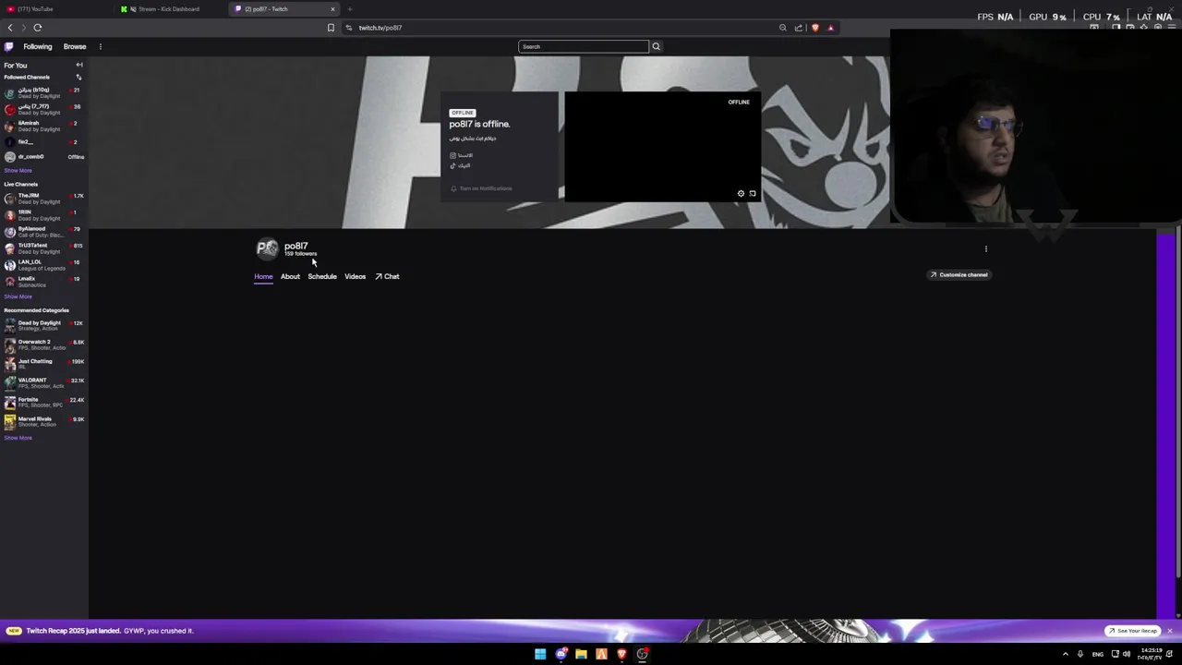Click the po8l7 channel avatar
The image size is (1182, 665).
coord(267,248)
